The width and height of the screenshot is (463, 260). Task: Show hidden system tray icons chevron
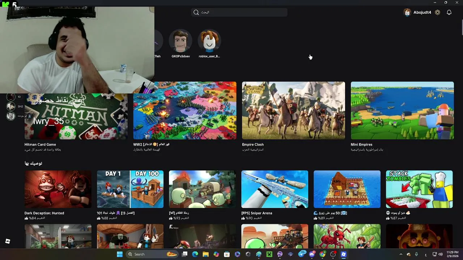401,254
